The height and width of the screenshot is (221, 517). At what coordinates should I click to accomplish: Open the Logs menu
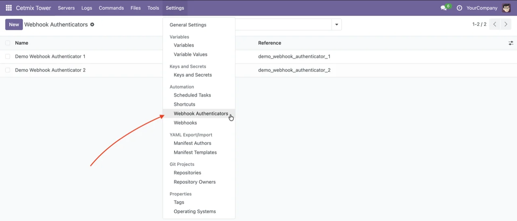(x=87, y=8)
